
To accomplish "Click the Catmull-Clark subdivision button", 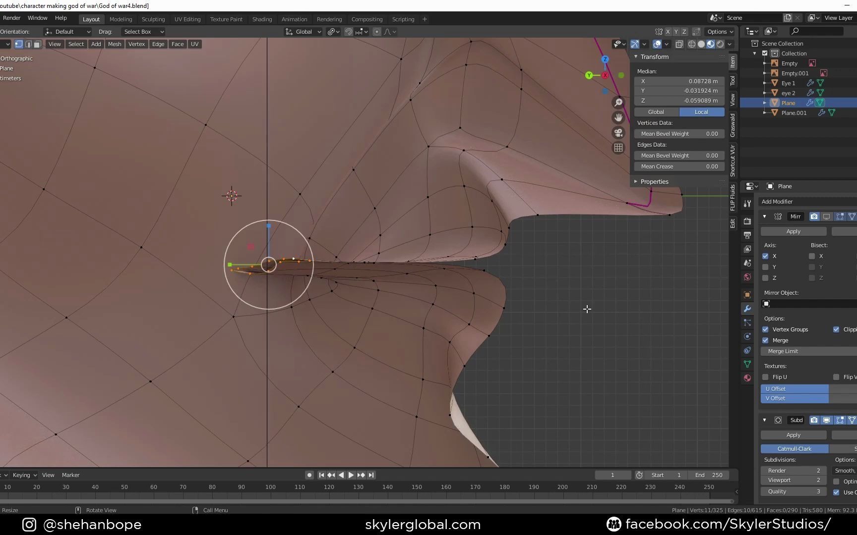I will pyautogui.click(x=794, y=448).
